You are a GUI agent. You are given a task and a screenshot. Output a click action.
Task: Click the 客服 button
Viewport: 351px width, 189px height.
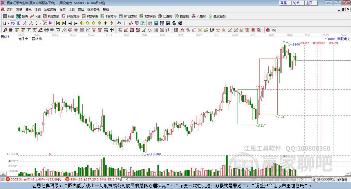(285, 3)
